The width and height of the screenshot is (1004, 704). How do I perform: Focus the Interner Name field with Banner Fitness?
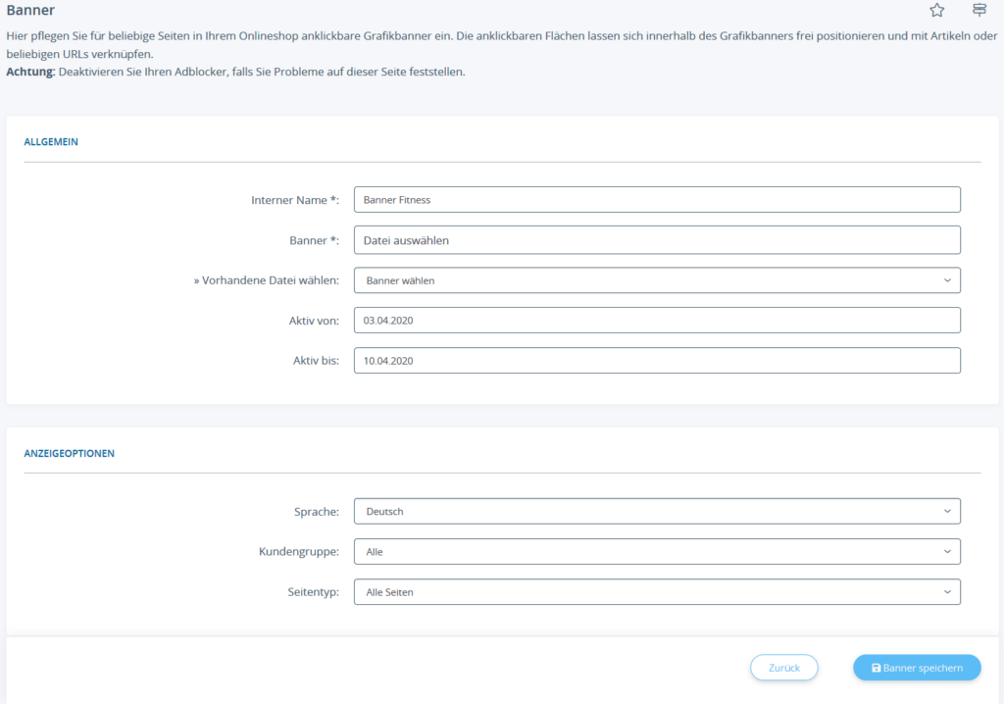tap(656, 200)
